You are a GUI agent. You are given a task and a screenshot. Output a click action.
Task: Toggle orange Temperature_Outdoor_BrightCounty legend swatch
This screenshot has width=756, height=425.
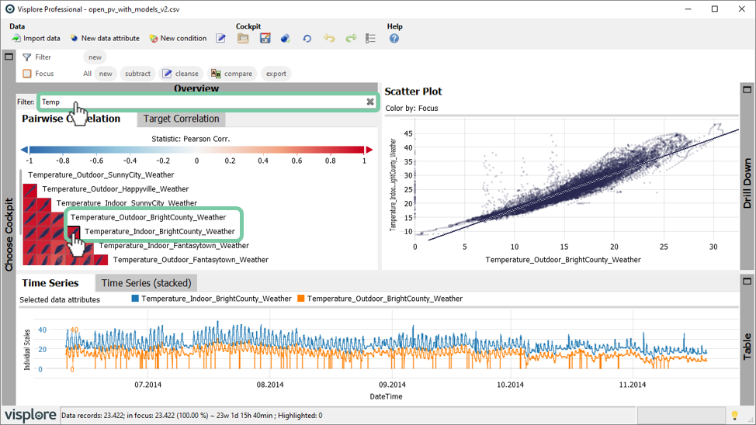click(x=301, y=299)
